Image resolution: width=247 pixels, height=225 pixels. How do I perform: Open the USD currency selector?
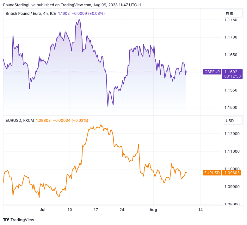pos(232,121)
